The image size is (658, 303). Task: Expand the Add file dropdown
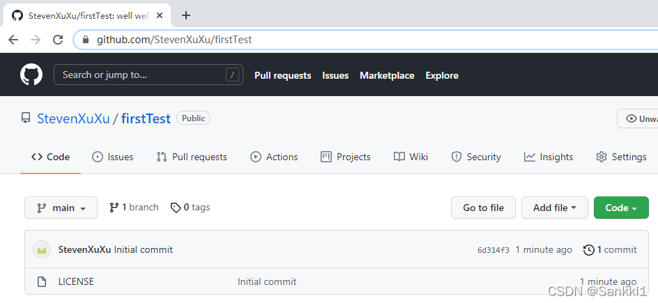[555, 208]
